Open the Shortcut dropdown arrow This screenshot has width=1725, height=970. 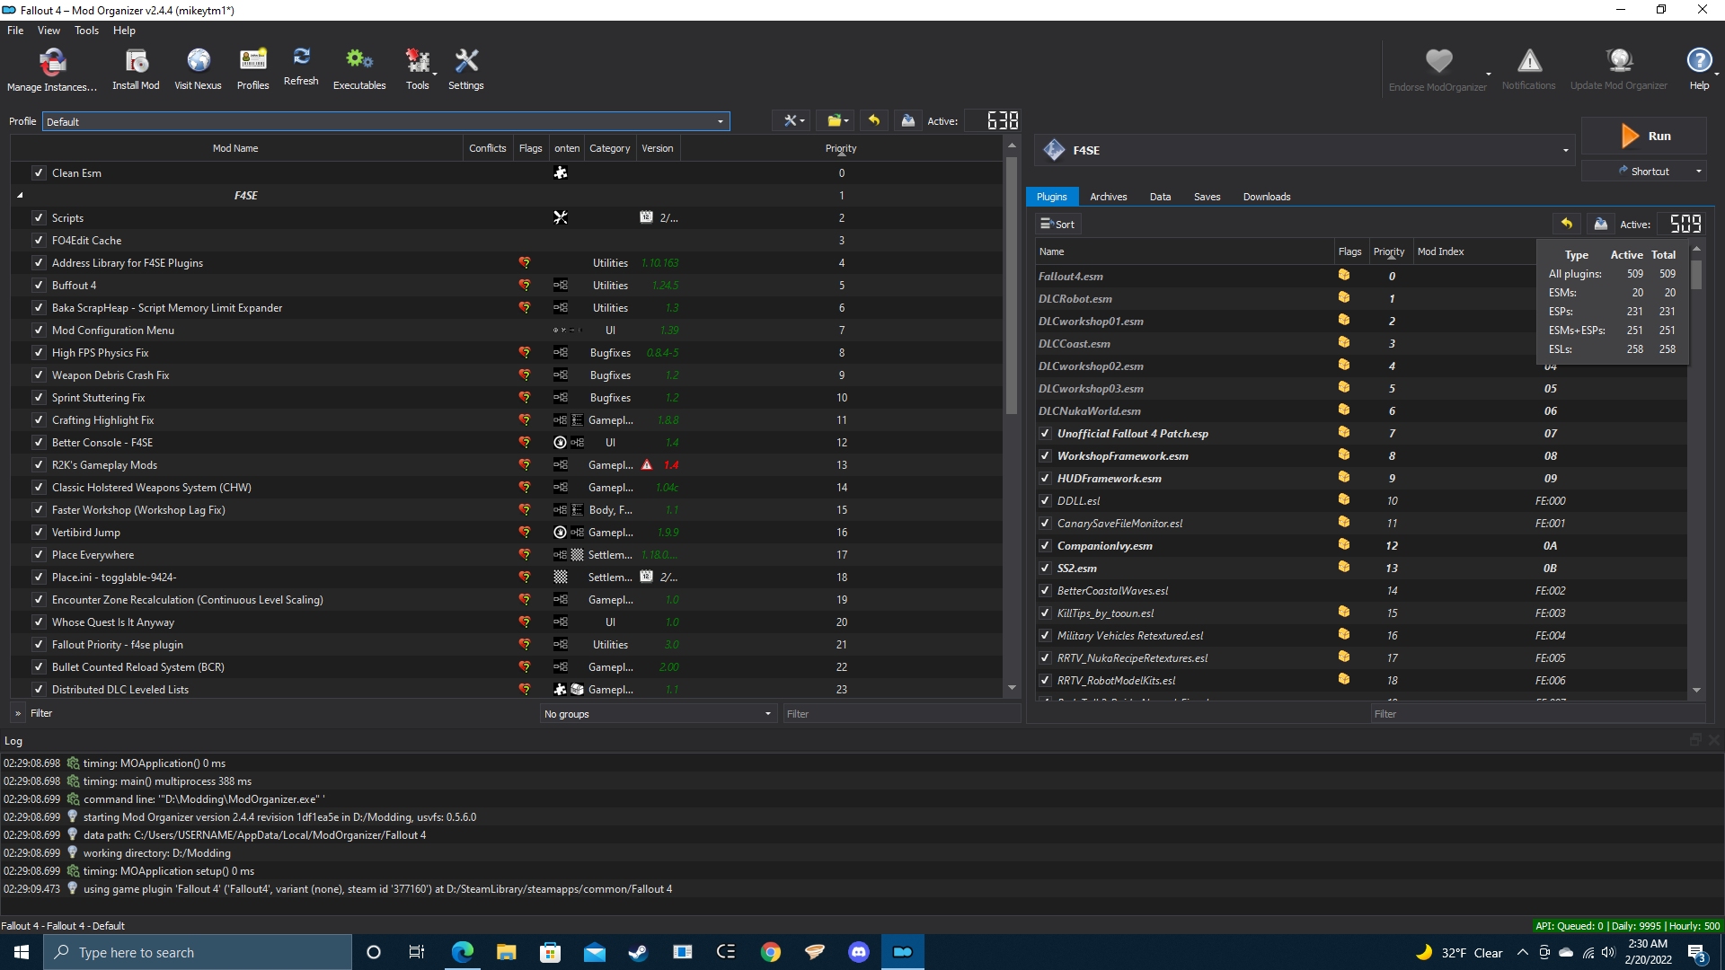coord(1698,171)
